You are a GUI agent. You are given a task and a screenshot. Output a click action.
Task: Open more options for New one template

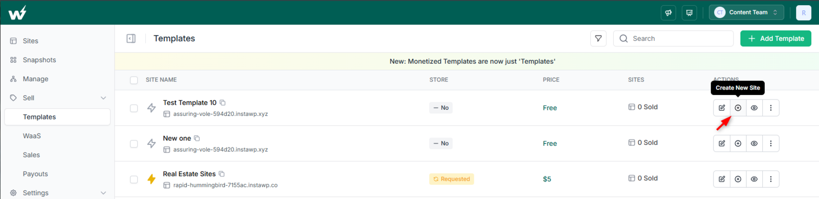(771, 143)
